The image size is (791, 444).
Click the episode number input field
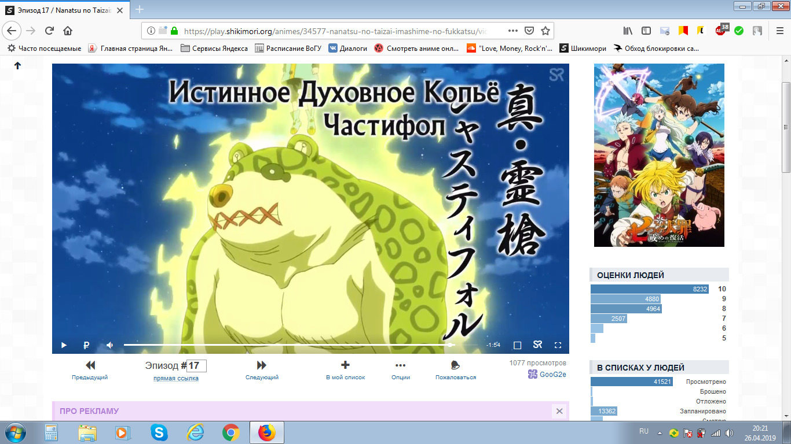click(197, 365)
